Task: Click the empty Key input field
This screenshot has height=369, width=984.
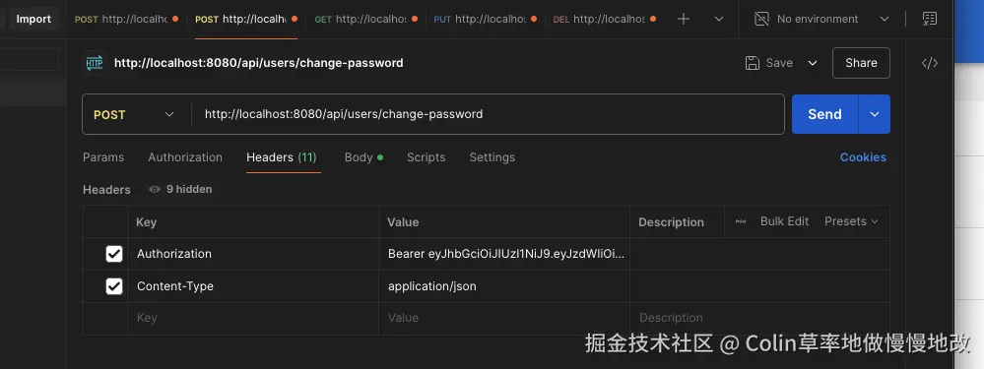Action: tap(253, 318)
